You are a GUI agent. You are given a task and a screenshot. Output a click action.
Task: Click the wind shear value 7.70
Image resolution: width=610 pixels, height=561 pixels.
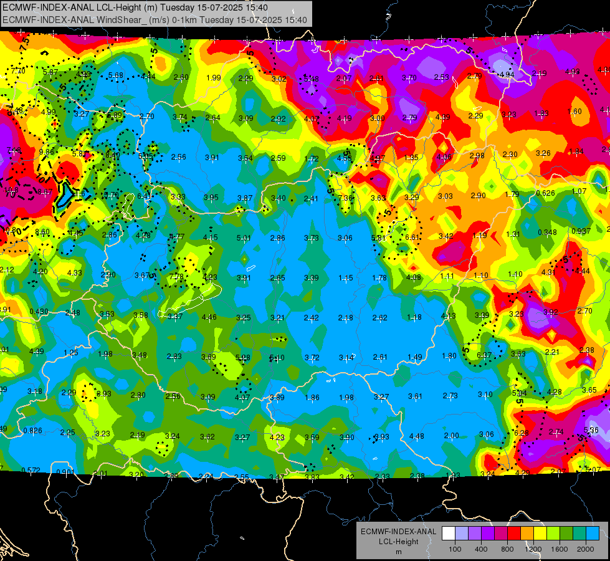tap(18, 71)
